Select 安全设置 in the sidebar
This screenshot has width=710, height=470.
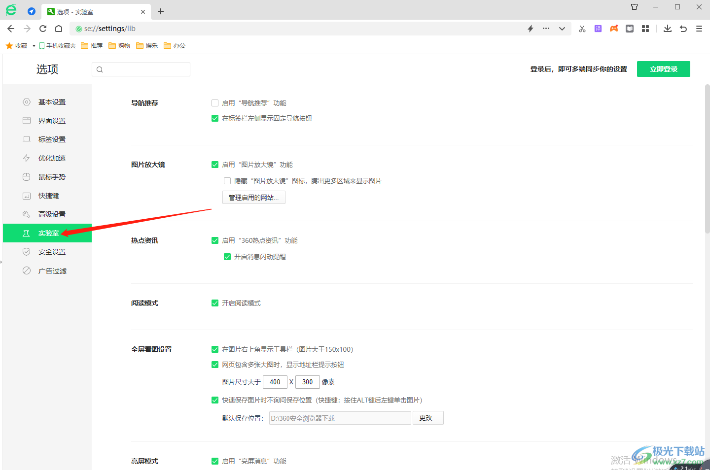(47, 252)
